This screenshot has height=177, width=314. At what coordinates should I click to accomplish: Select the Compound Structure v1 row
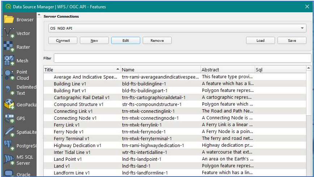175,104
